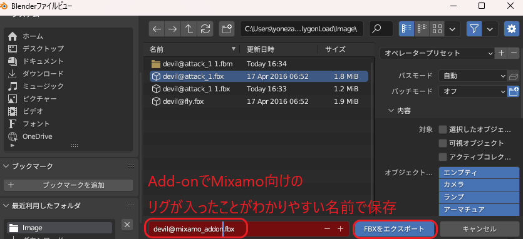Viewport: 523px width, 239px height.
Task: Create a new folder
Action: tap(227, 29)
